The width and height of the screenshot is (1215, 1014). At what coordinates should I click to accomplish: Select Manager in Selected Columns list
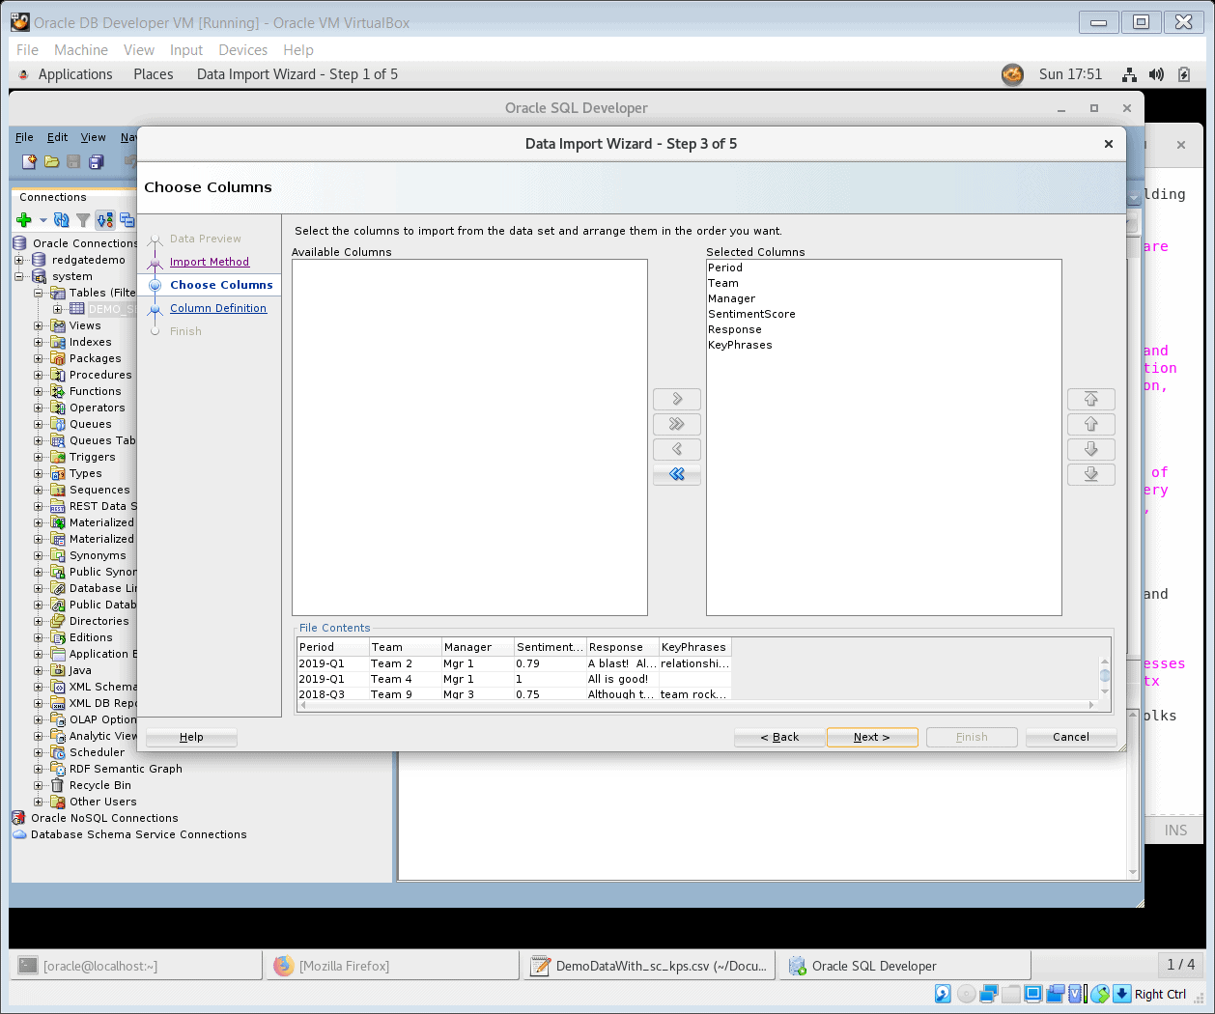coord(884,298)
